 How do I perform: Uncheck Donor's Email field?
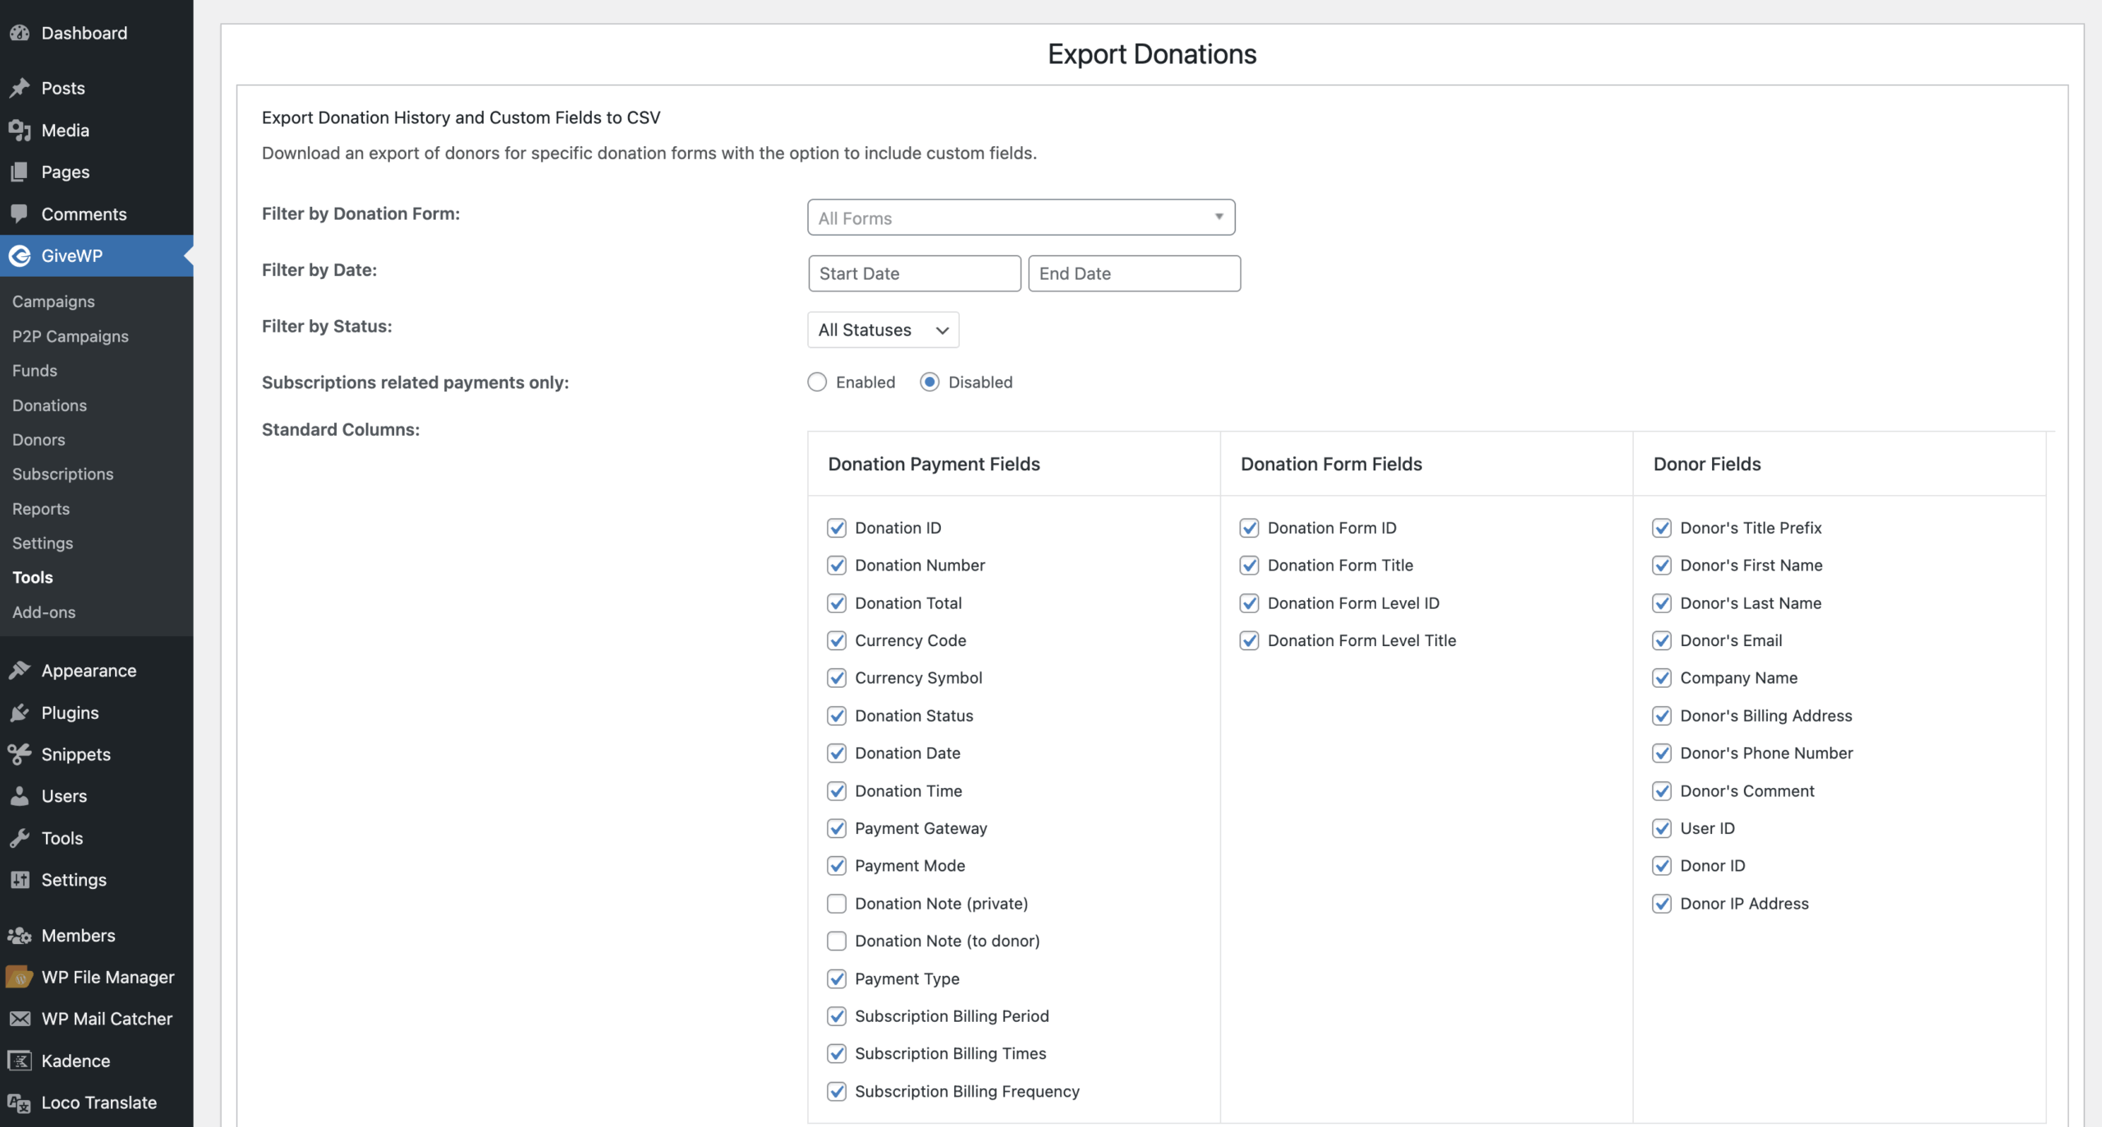pyautogui.click(x=1664, y=640)
